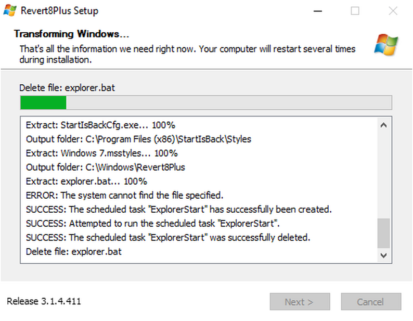Select the "ExplorerStart" successfully created log line
Viewport: 413px width, 321px height.
tap(178, 210)
